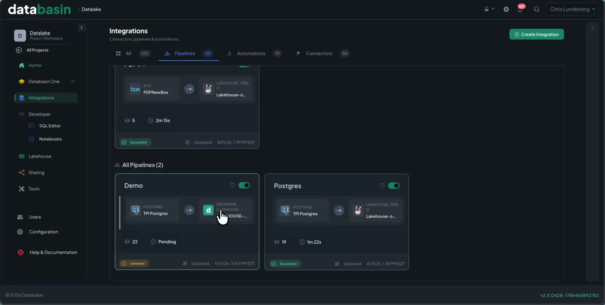
Task: Open Tools in the sidebar
Action: click(34, 189)
